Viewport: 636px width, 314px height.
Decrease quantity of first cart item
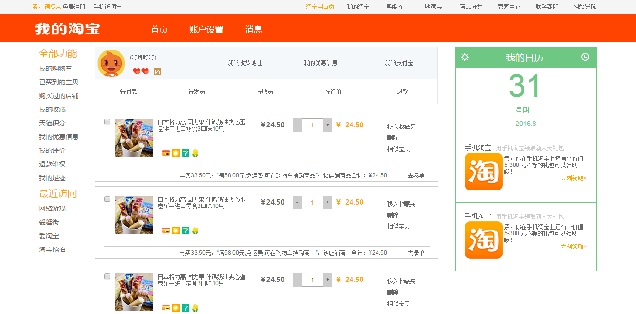pos(297,125)
